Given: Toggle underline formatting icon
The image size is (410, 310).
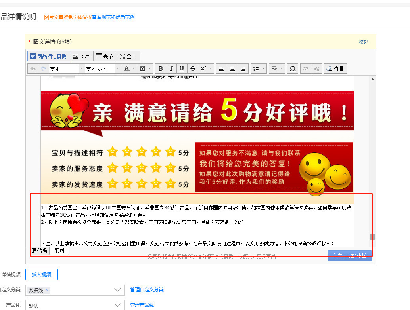Looking at the screenshot, I should tap(182, 68).
